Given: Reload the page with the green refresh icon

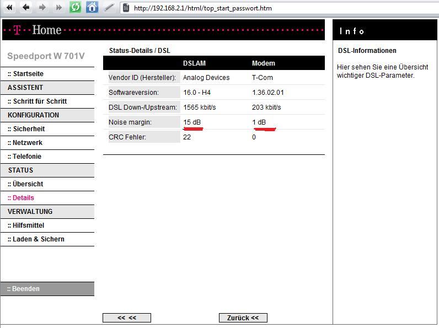Looking at the screenshot, I should click(76, 7).
